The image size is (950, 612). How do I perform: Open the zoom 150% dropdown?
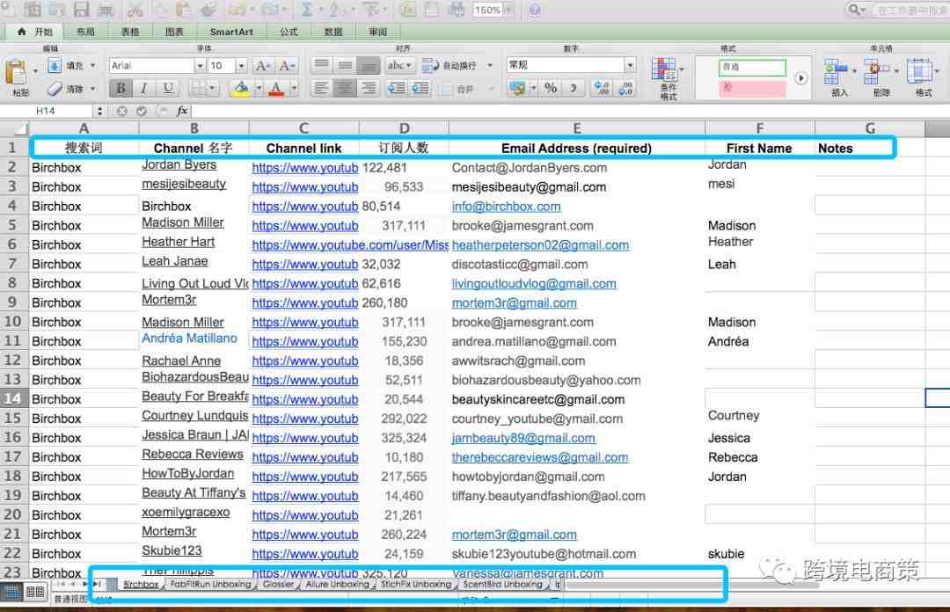(x=508, y=11)
